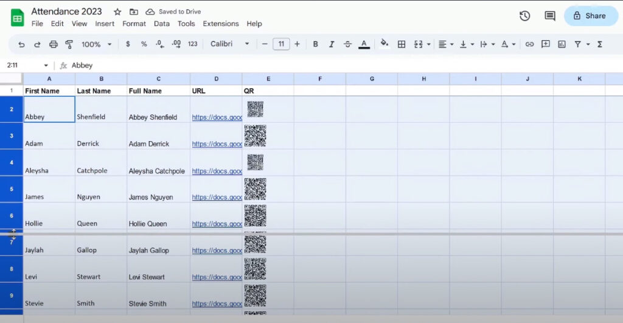Click the Redo arrow in toolbar
The height and width of the screenshot is (323, 623).
37,44
